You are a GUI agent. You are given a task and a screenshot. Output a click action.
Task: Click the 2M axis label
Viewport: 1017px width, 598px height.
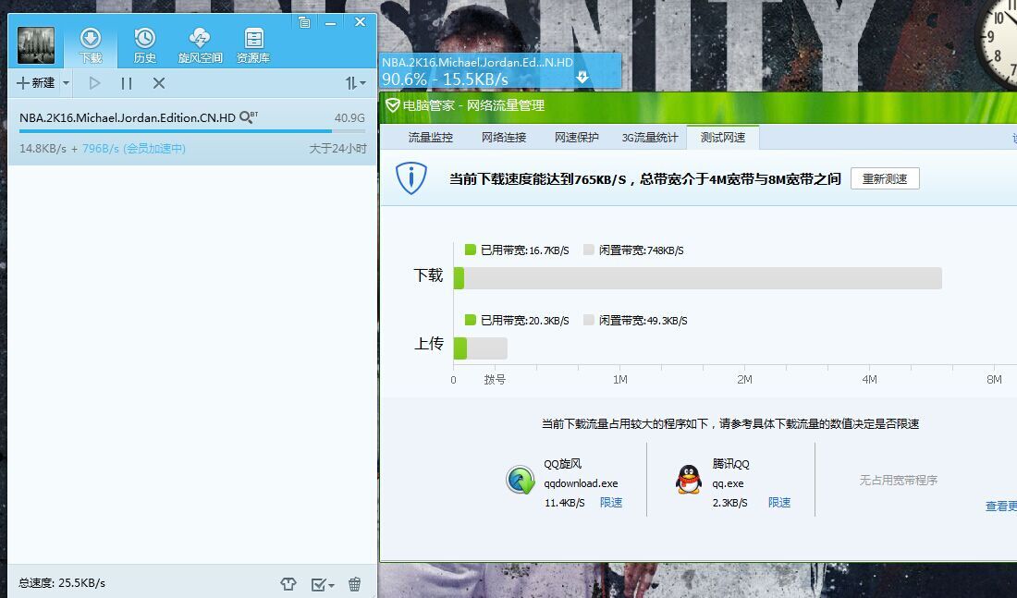click(x=744, y=380)
